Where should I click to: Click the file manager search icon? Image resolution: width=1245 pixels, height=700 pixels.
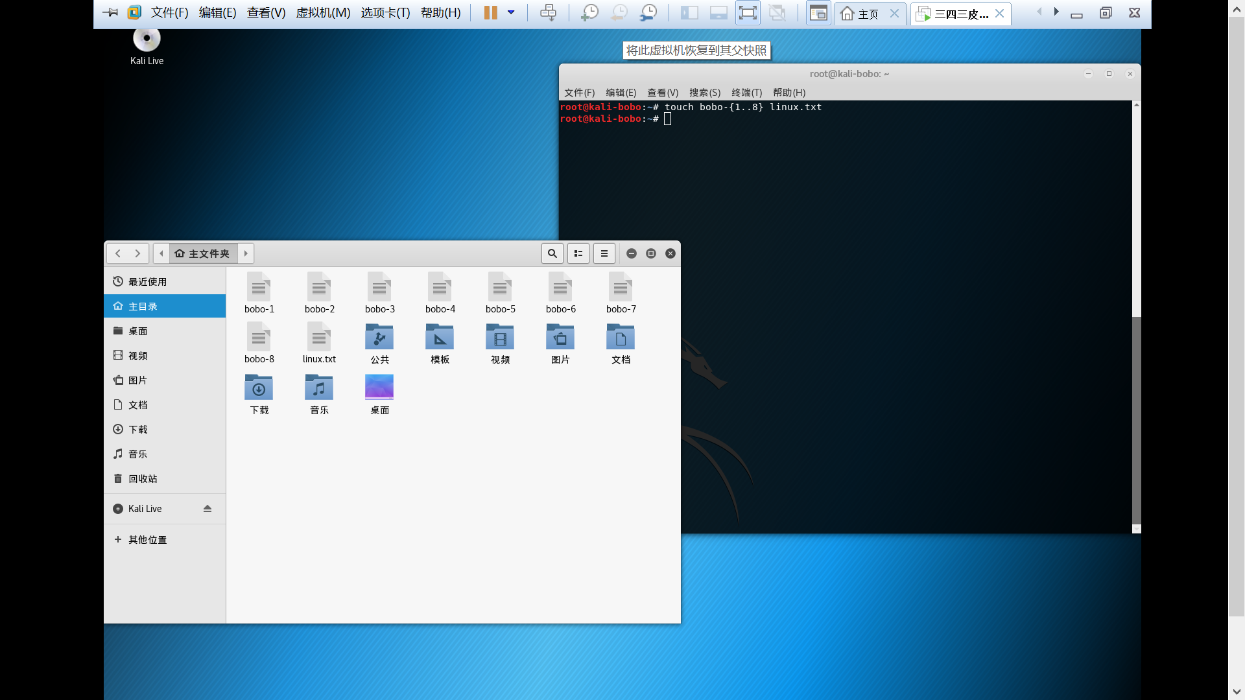pyautogui.click(x=552, y=253)
